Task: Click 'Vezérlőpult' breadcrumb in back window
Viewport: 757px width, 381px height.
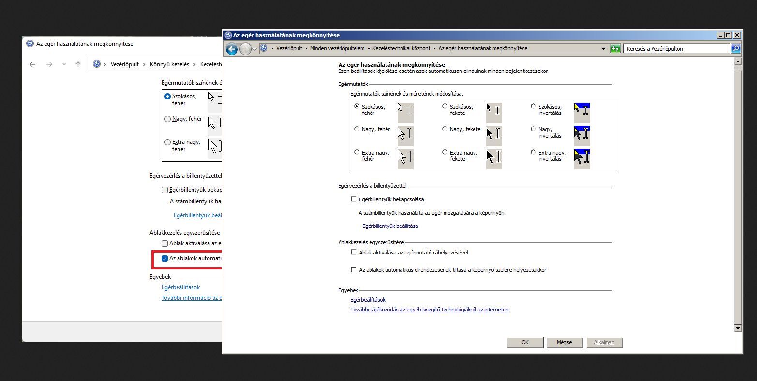Action: point(125,64)
